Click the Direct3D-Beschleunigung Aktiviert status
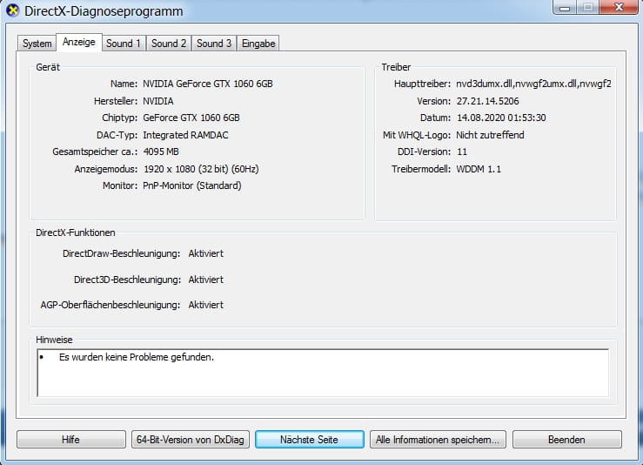Image resolution: width=643 pixels, height=465 pixels. pyautogui.click(x=206, y=280)
